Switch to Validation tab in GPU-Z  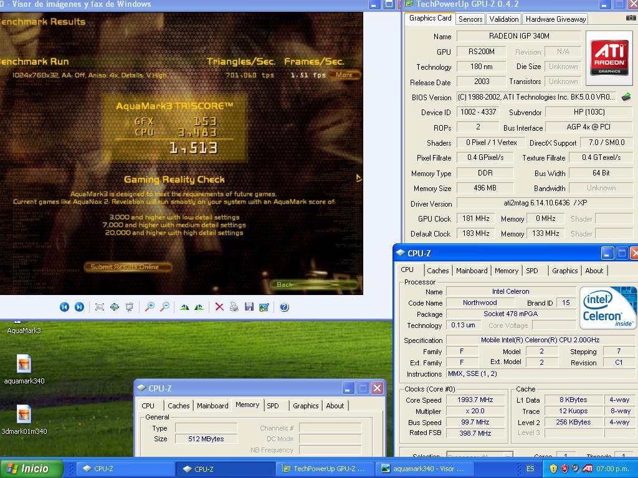[503, 19]
